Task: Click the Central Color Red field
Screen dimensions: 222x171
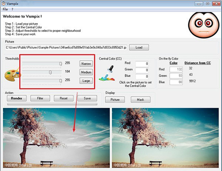Action: 142,64
